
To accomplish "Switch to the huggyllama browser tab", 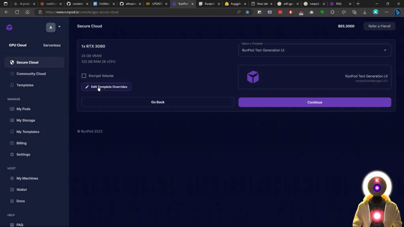I will [x=236, y=4].
